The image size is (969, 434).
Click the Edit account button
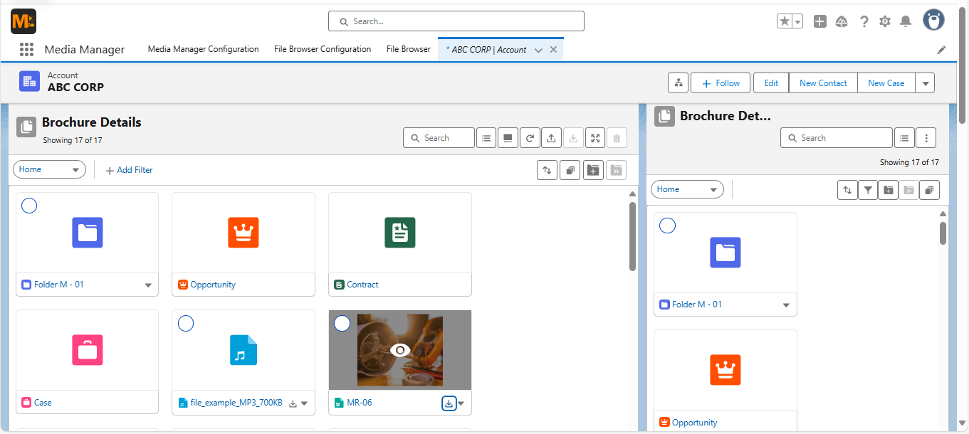pyautogui.click(x=771, y=83)
